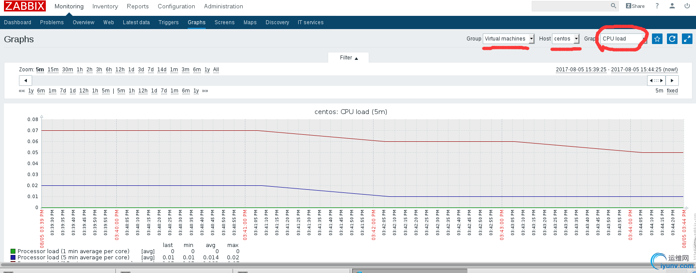Open the Configuration menu
The image size is (696, 273).
(176, 6)
